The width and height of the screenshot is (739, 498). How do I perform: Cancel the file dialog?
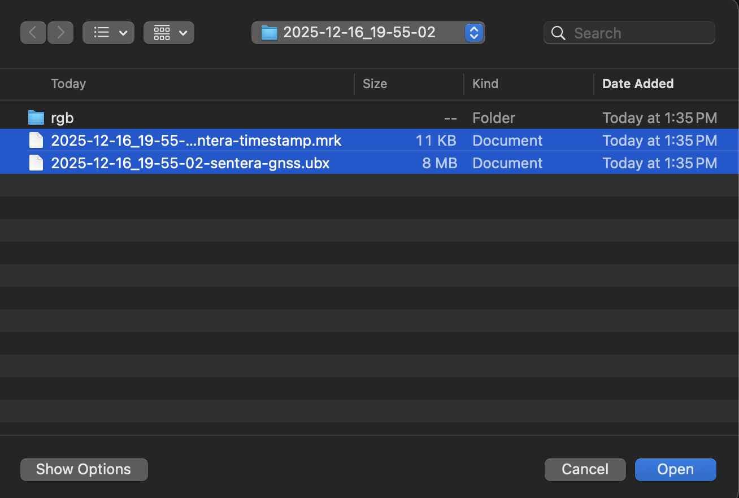click(x=585, y=469)
